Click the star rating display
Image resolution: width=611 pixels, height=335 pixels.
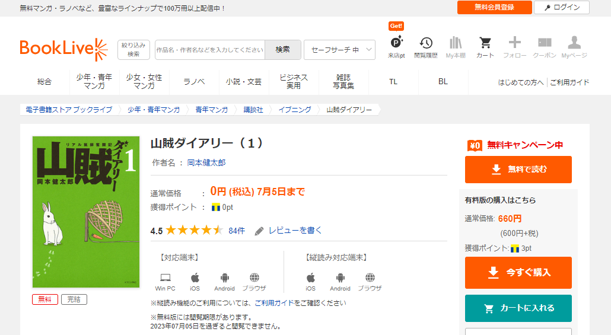194,231
